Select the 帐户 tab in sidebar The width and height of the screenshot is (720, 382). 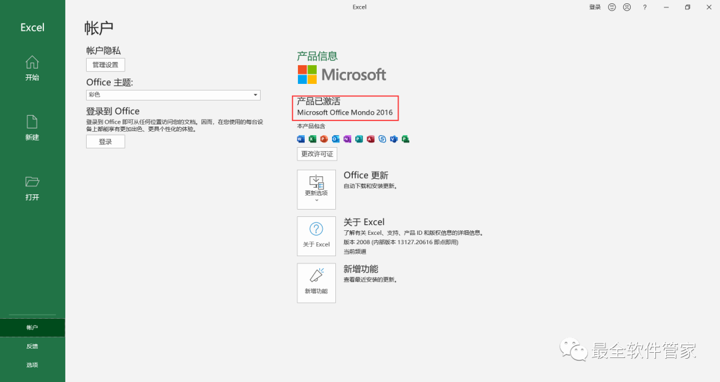tap(32, 327)
